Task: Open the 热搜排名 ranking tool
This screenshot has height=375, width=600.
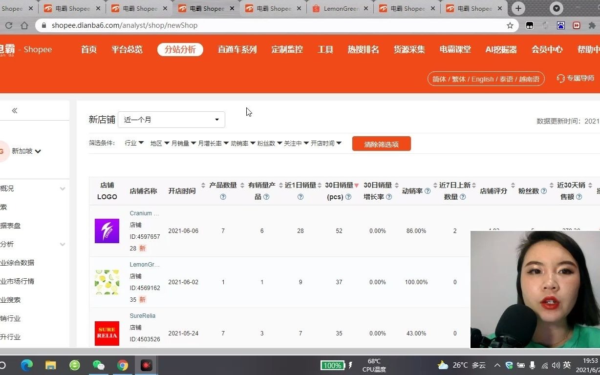Action: 363,49
